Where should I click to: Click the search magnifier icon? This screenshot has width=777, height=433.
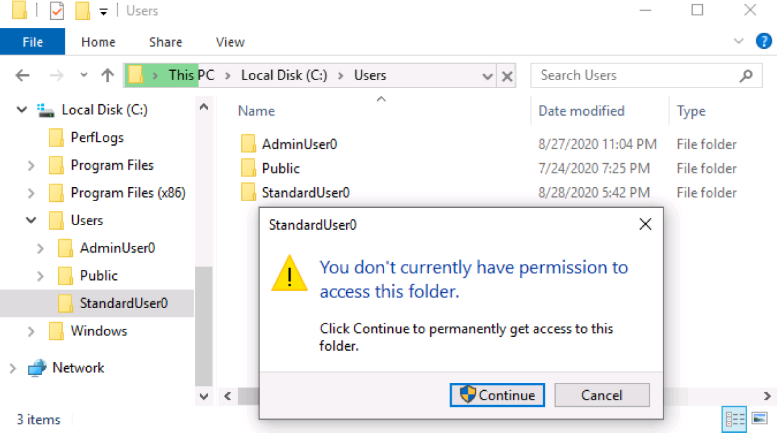click(746, 76)
